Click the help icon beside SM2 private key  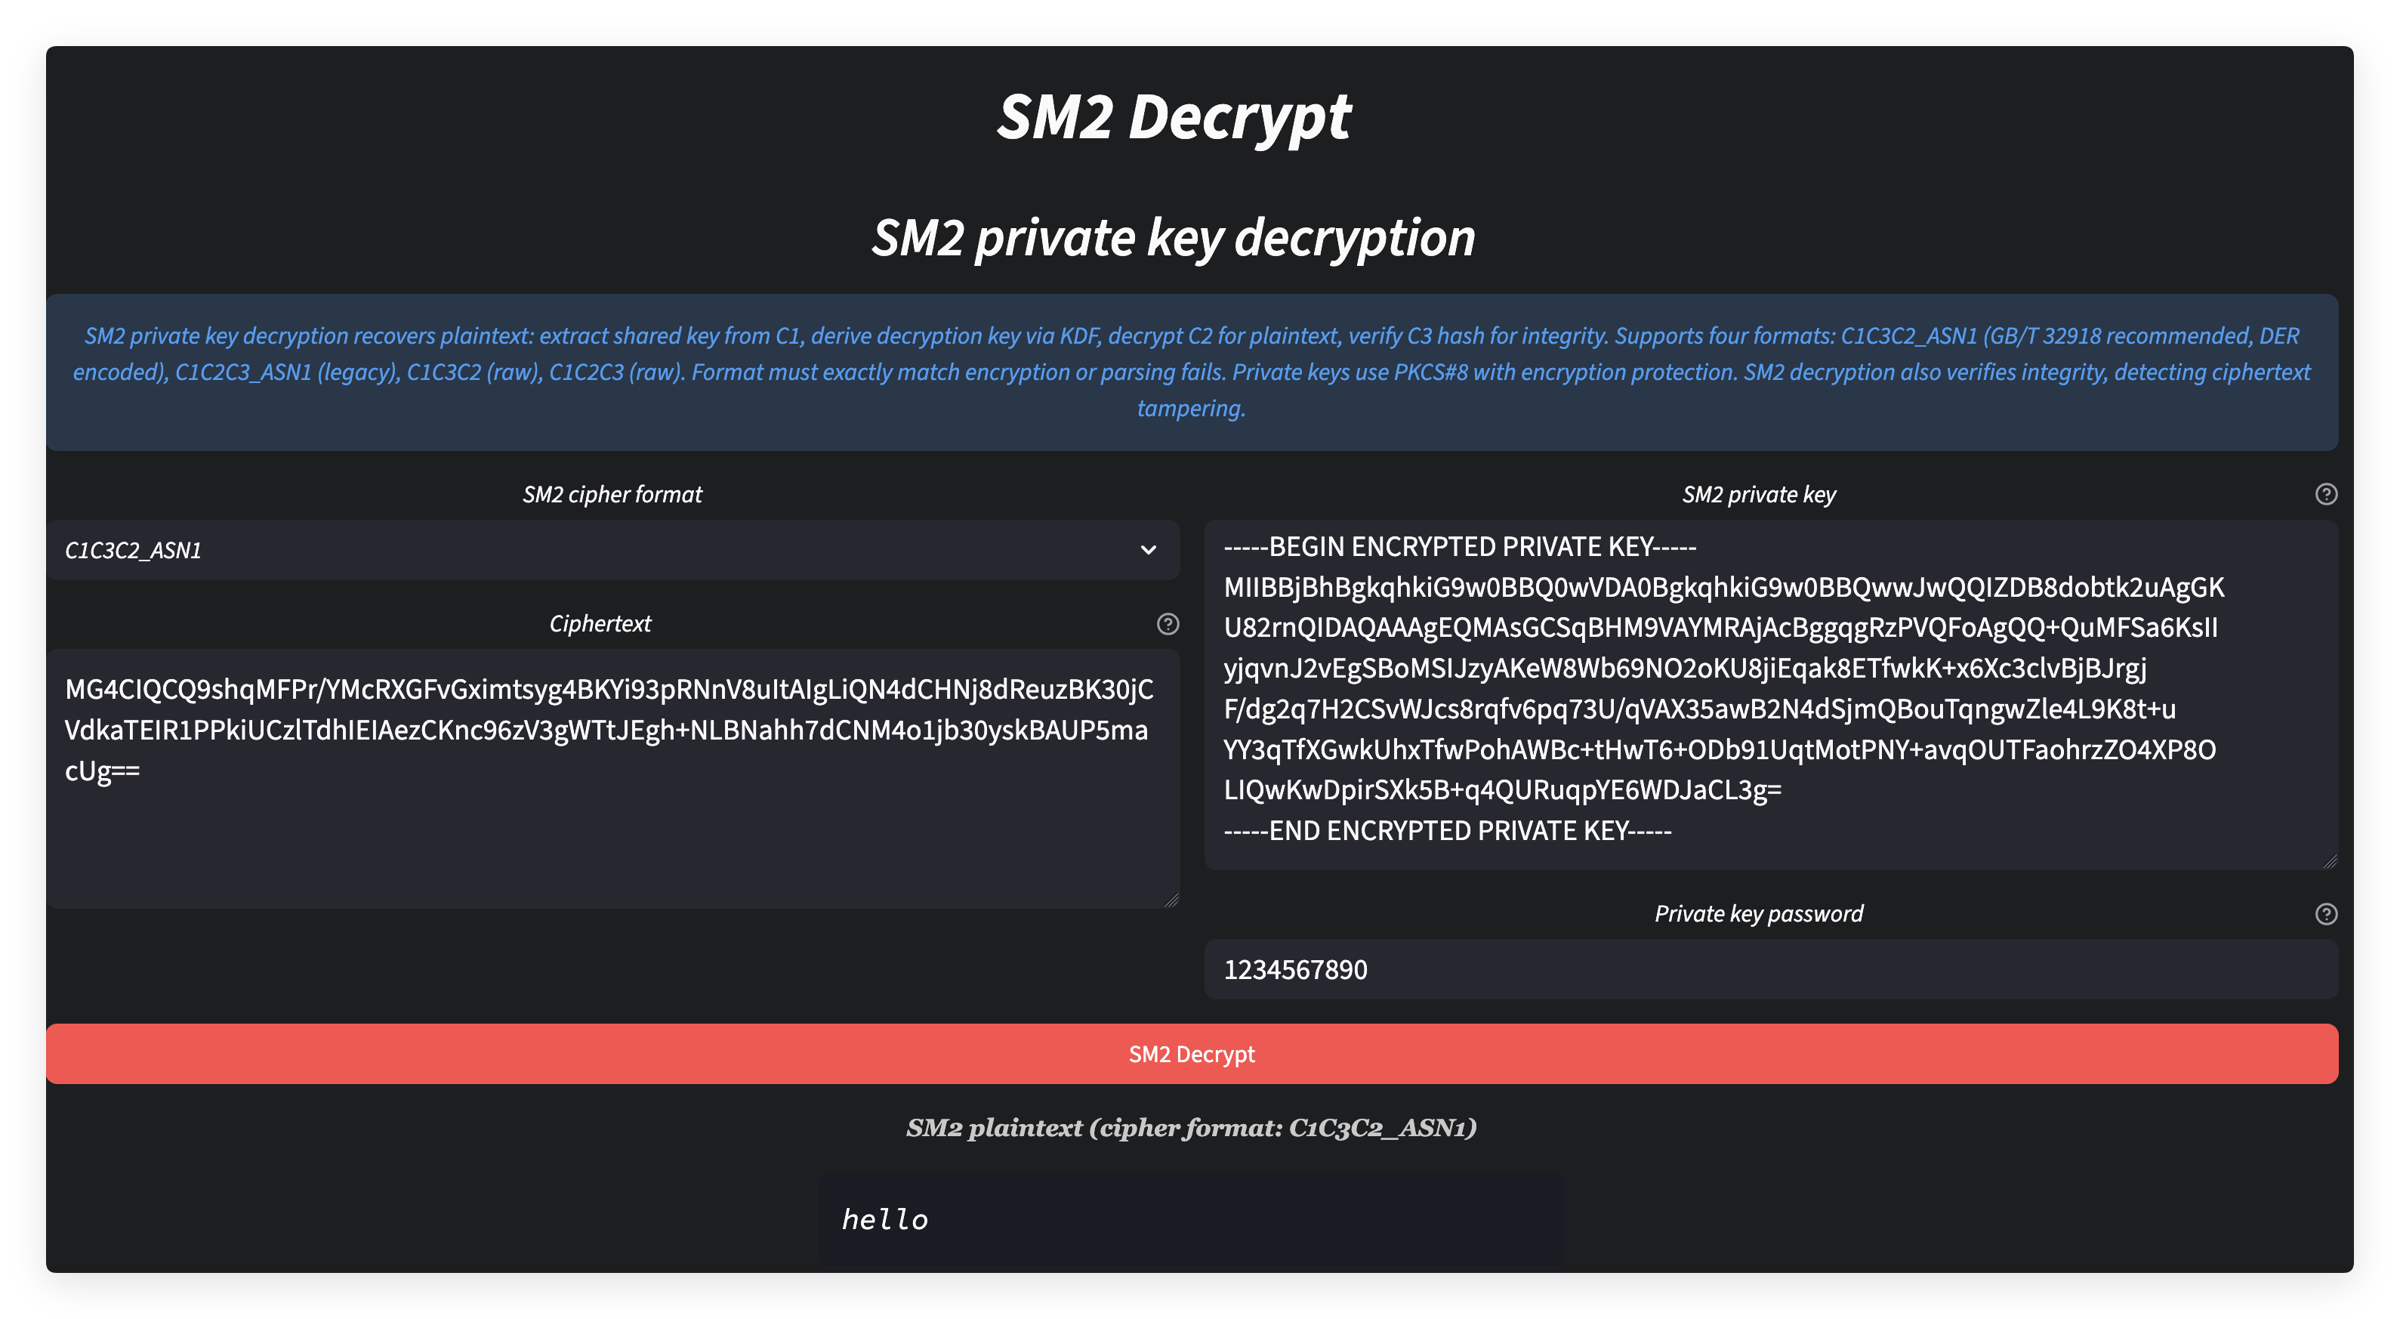coord(2325,494)
